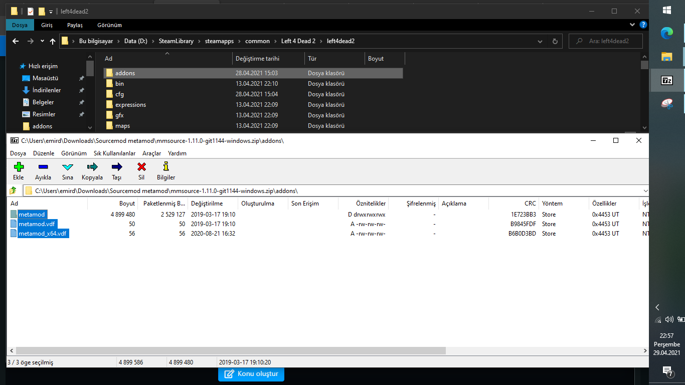Click the 7-Zip taskbar icon
The image size is (685, 385).
click(x=667, y=80)
